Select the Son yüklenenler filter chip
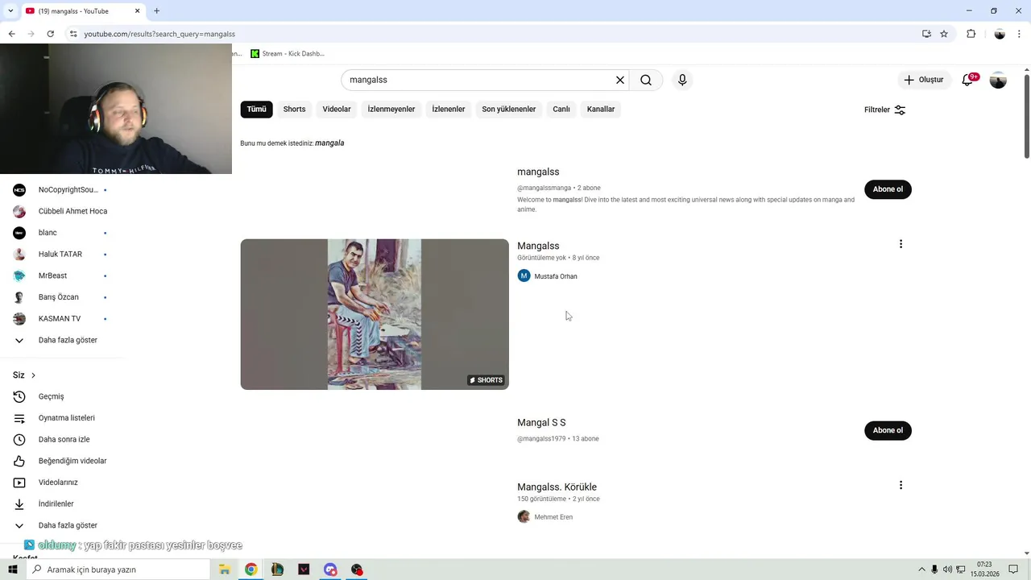 point(509,110)
